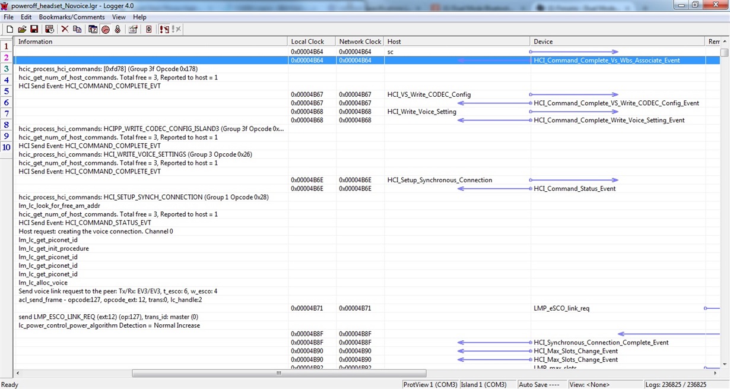Delete using the red X toolbar icon
Image resolution: width=730 pixels, height=389 pixels.
65,29
